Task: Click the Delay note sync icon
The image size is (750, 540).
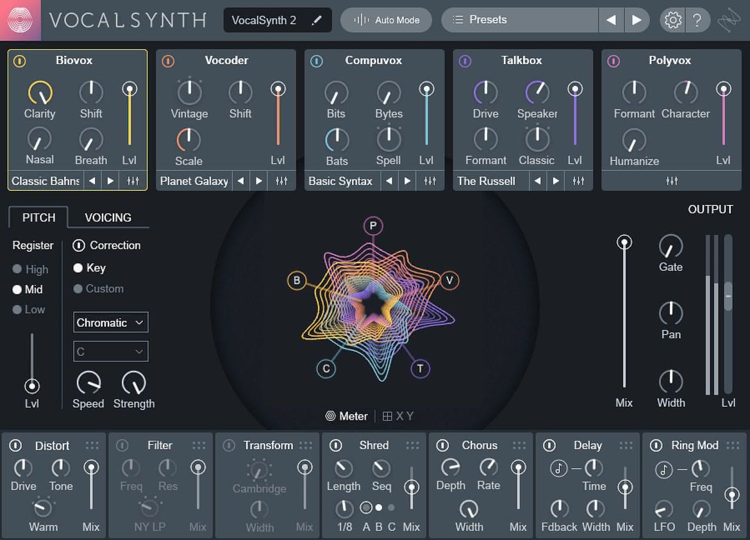Action: [558, 468]
